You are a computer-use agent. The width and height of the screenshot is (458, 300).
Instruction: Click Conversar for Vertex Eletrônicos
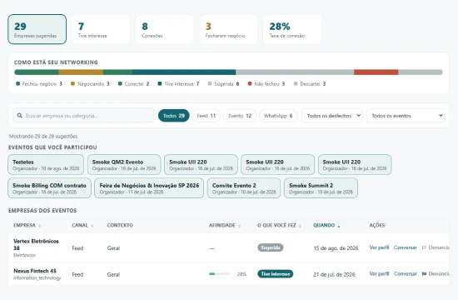(x=406, y=247)
